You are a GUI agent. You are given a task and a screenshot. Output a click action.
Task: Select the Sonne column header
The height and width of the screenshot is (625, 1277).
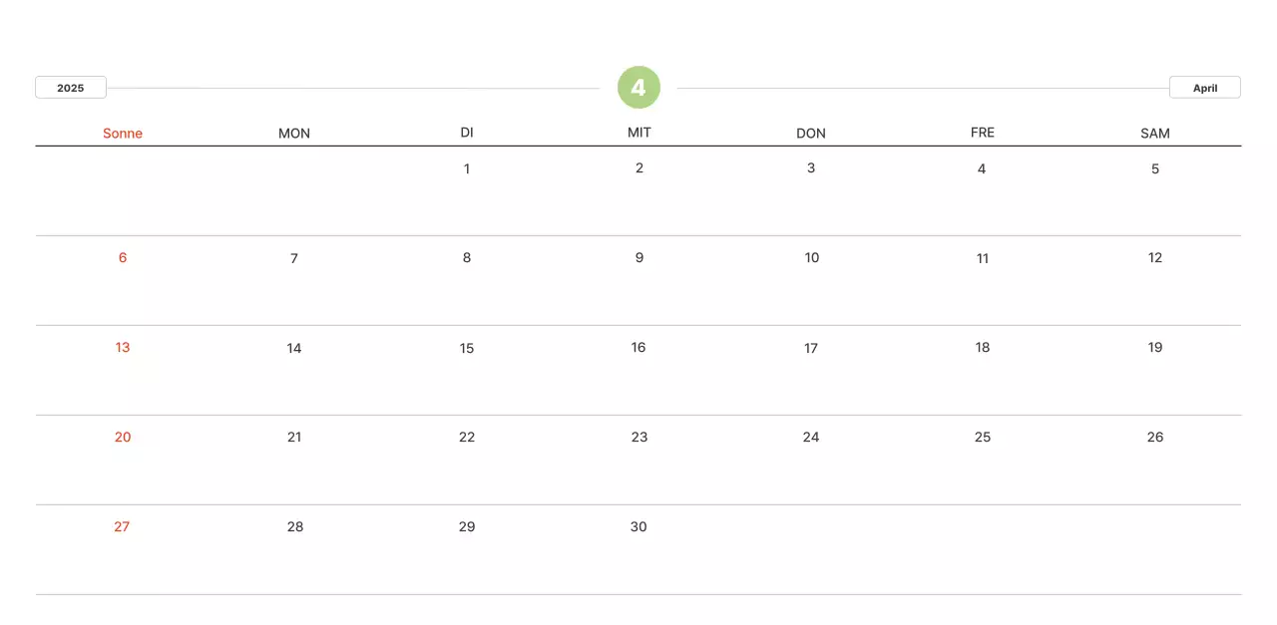(x=123, y=134)
